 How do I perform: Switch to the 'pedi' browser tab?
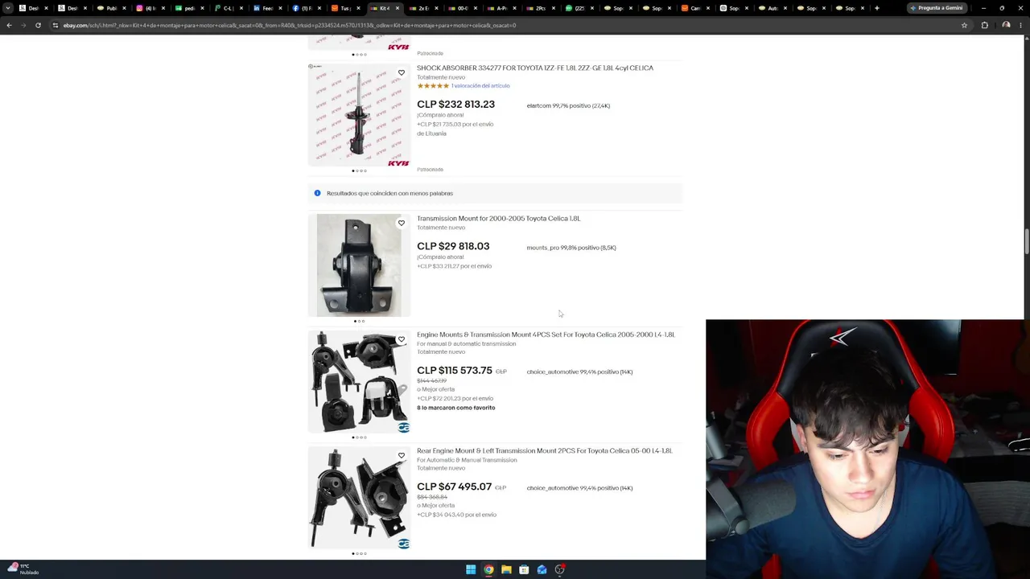click(x=187, y=8)
